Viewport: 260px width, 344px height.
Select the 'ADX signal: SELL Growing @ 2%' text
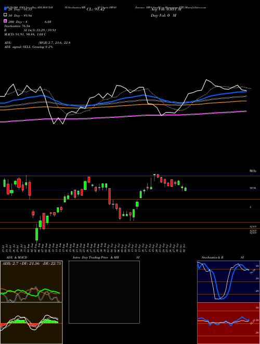click(x=29, y=47)
